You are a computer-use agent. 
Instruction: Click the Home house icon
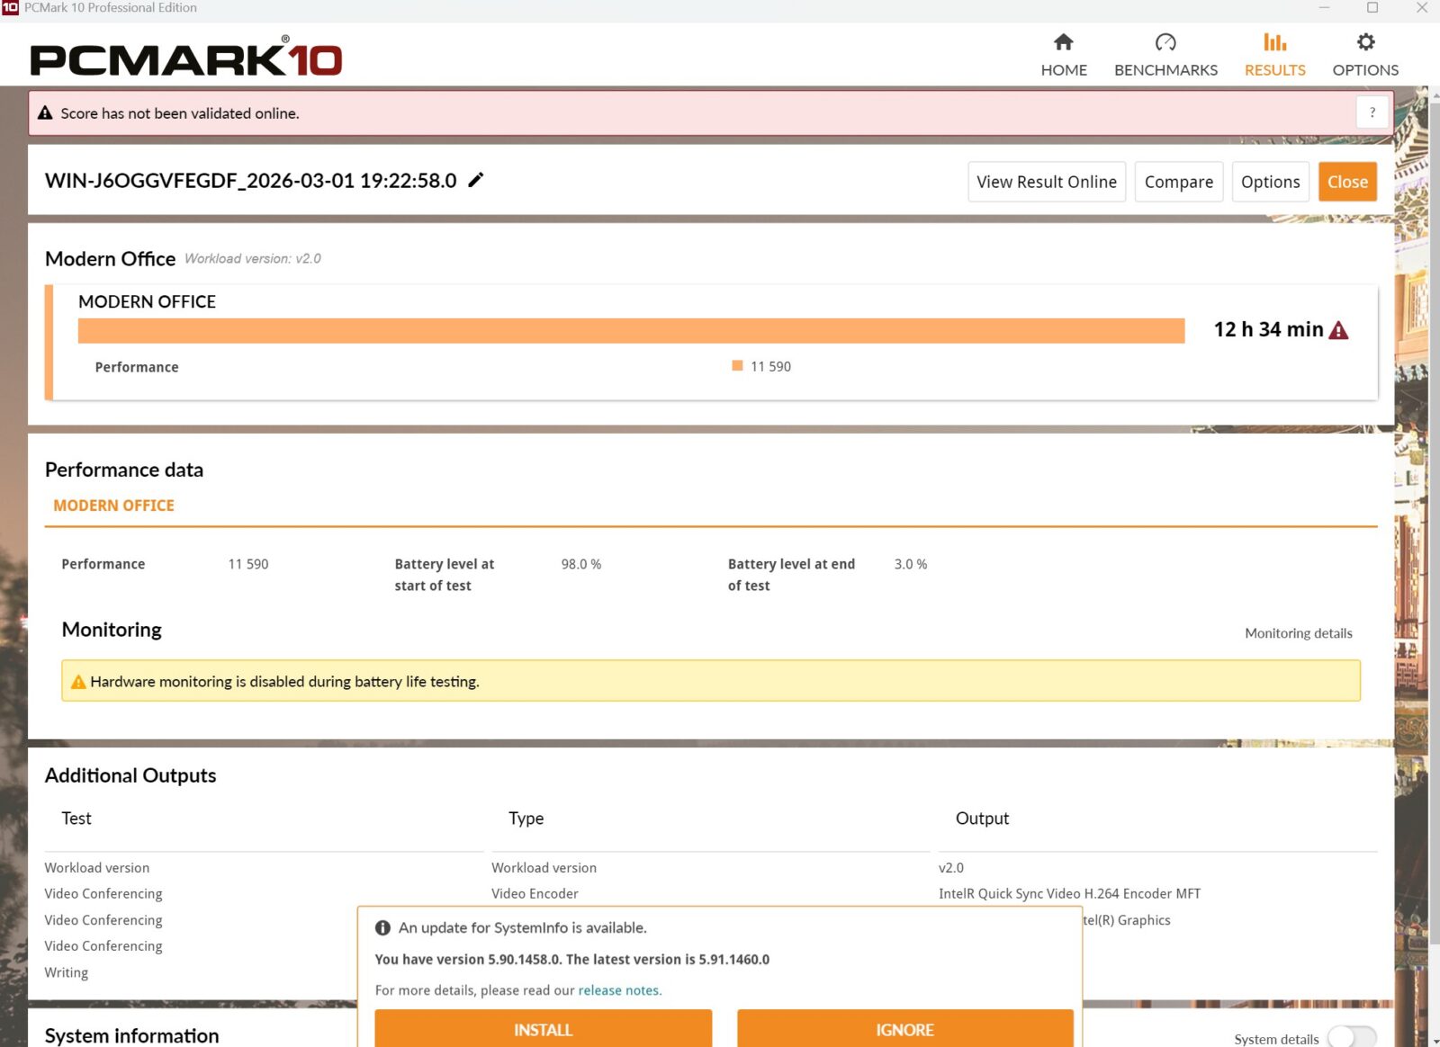(x=1063, y=42)
